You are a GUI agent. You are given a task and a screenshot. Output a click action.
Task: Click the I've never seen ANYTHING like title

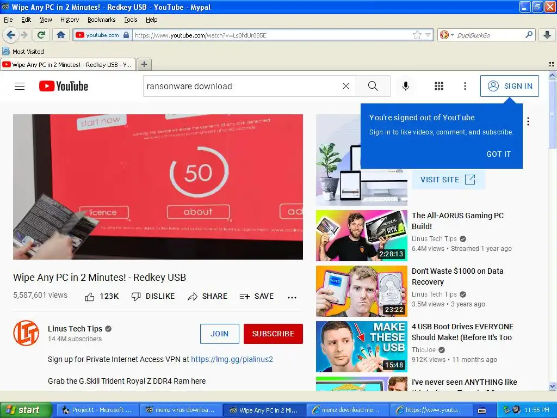click(x=465, y=382)
